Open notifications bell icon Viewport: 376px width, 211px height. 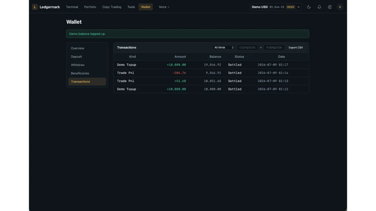[319, 7]
